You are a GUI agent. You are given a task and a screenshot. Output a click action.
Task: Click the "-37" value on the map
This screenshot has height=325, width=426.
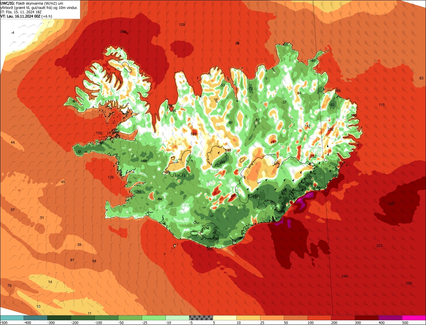point(284,102)
